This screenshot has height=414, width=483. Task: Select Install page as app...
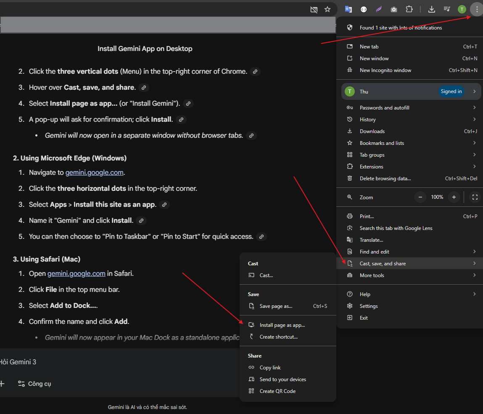[282, 325]
